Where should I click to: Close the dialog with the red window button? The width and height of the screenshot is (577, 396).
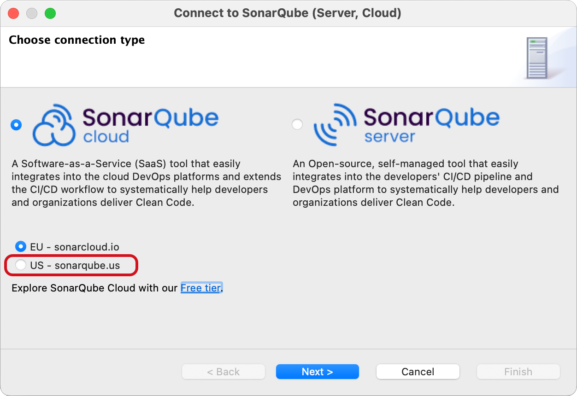coord(14,13)
